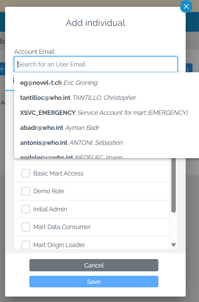Click the partially visible blue button at right edge
199x302 pixels.
(190, 67)
